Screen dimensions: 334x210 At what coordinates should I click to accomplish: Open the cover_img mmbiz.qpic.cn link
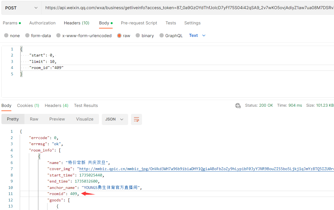click(207, 169)
